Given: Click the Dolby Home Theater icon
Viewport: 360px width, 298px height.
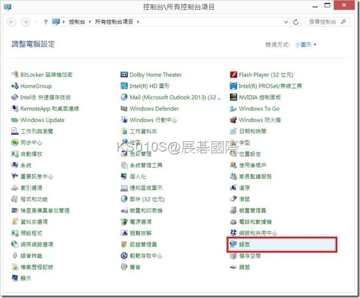Looking at the screenshot, I should pos(124,74).
